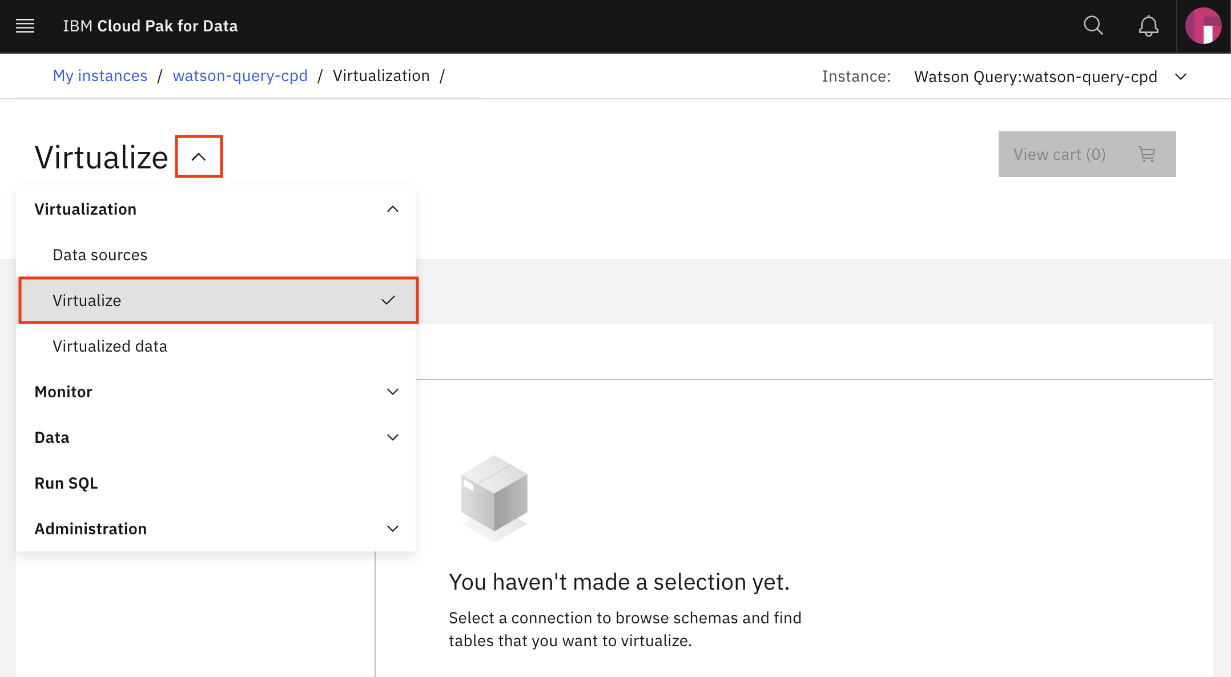The width and height of the screenshot is (1231, 677).
Task: Expand the Administration section
Action: coord(392,529)
